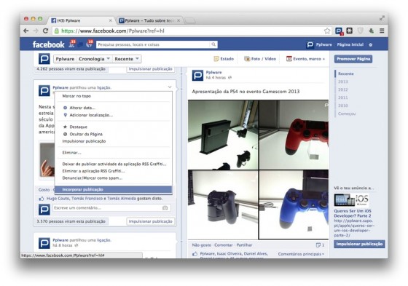
Task: Click Impulsionar publicação next to 3.570 pessoas
Action: [x=150, y=221]
